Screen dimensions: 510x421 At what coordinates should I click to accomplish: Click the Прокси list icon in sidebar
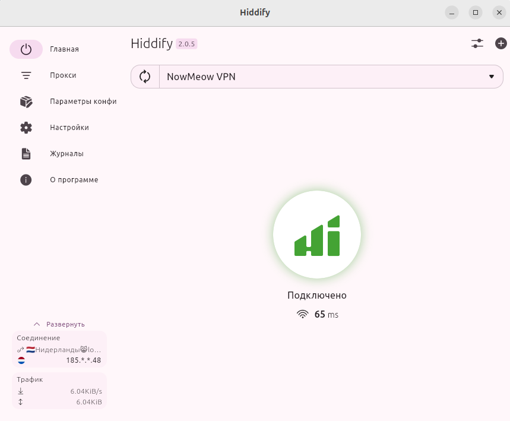point(26,75)
